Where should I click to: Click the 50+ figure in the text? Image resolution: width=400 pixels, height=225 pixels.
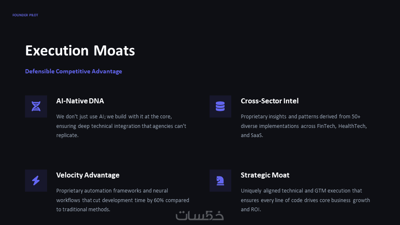click(356, 117)
